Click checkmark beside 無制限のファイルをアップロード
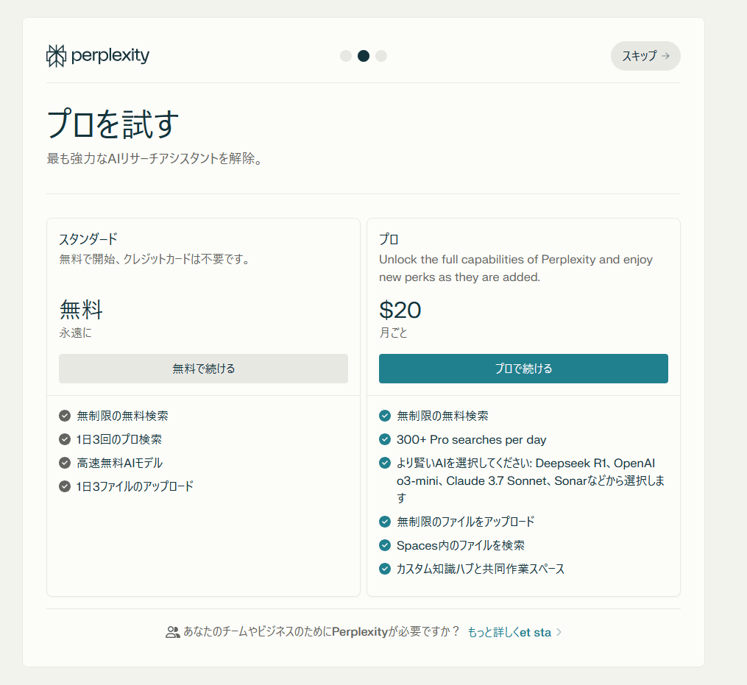747x685 pixels. click(385, 522)
